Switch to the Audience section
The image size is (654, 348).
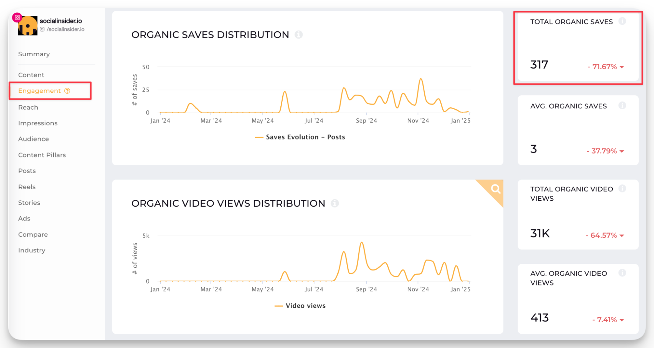pyautogui.click(x=34, y=139)
